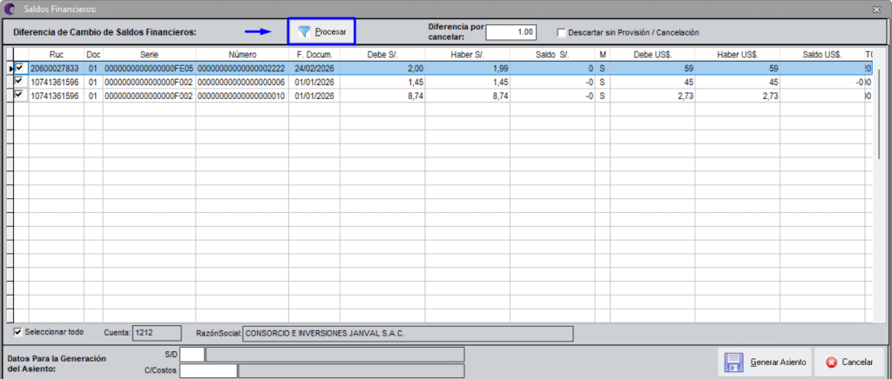Image resolution: width=892 pixels, height=379 pixels.
Task: Click the M column header
Action: point(603,55)
